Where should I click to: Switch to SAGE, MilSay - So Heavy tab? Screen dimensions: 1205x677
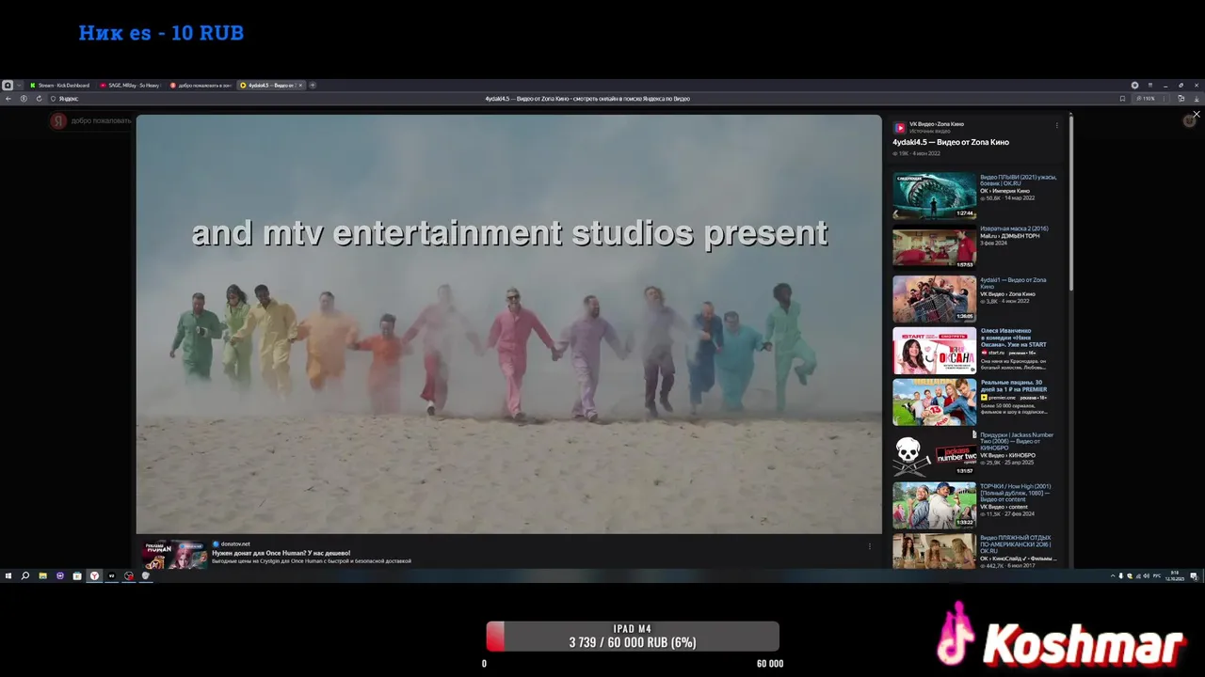pyautogui.click(x=131, y=86)
